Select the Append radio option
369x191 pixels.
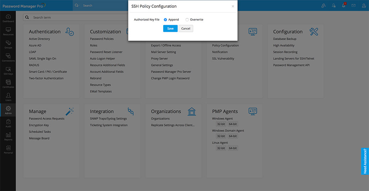(165, 20)
